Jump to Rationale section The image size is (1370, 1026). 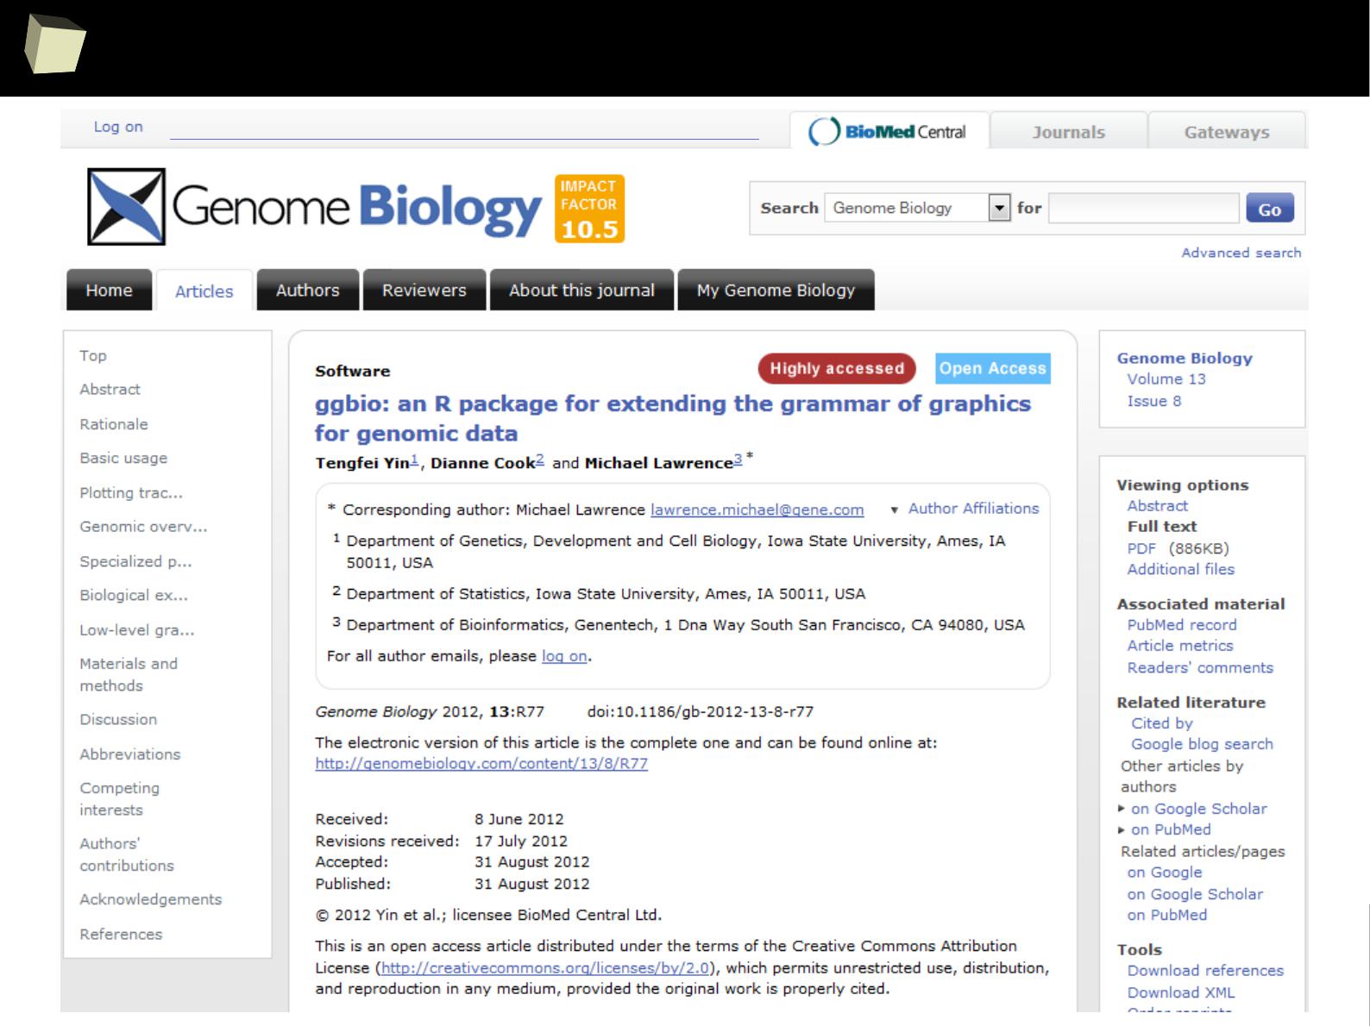click(x=114, y=424)
